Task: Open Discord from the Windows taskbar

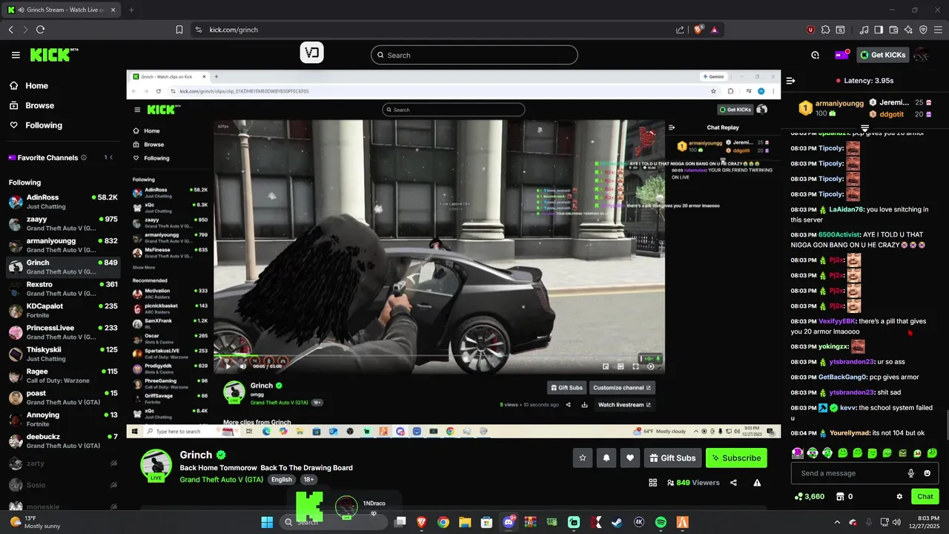Action: coord(509,522)
